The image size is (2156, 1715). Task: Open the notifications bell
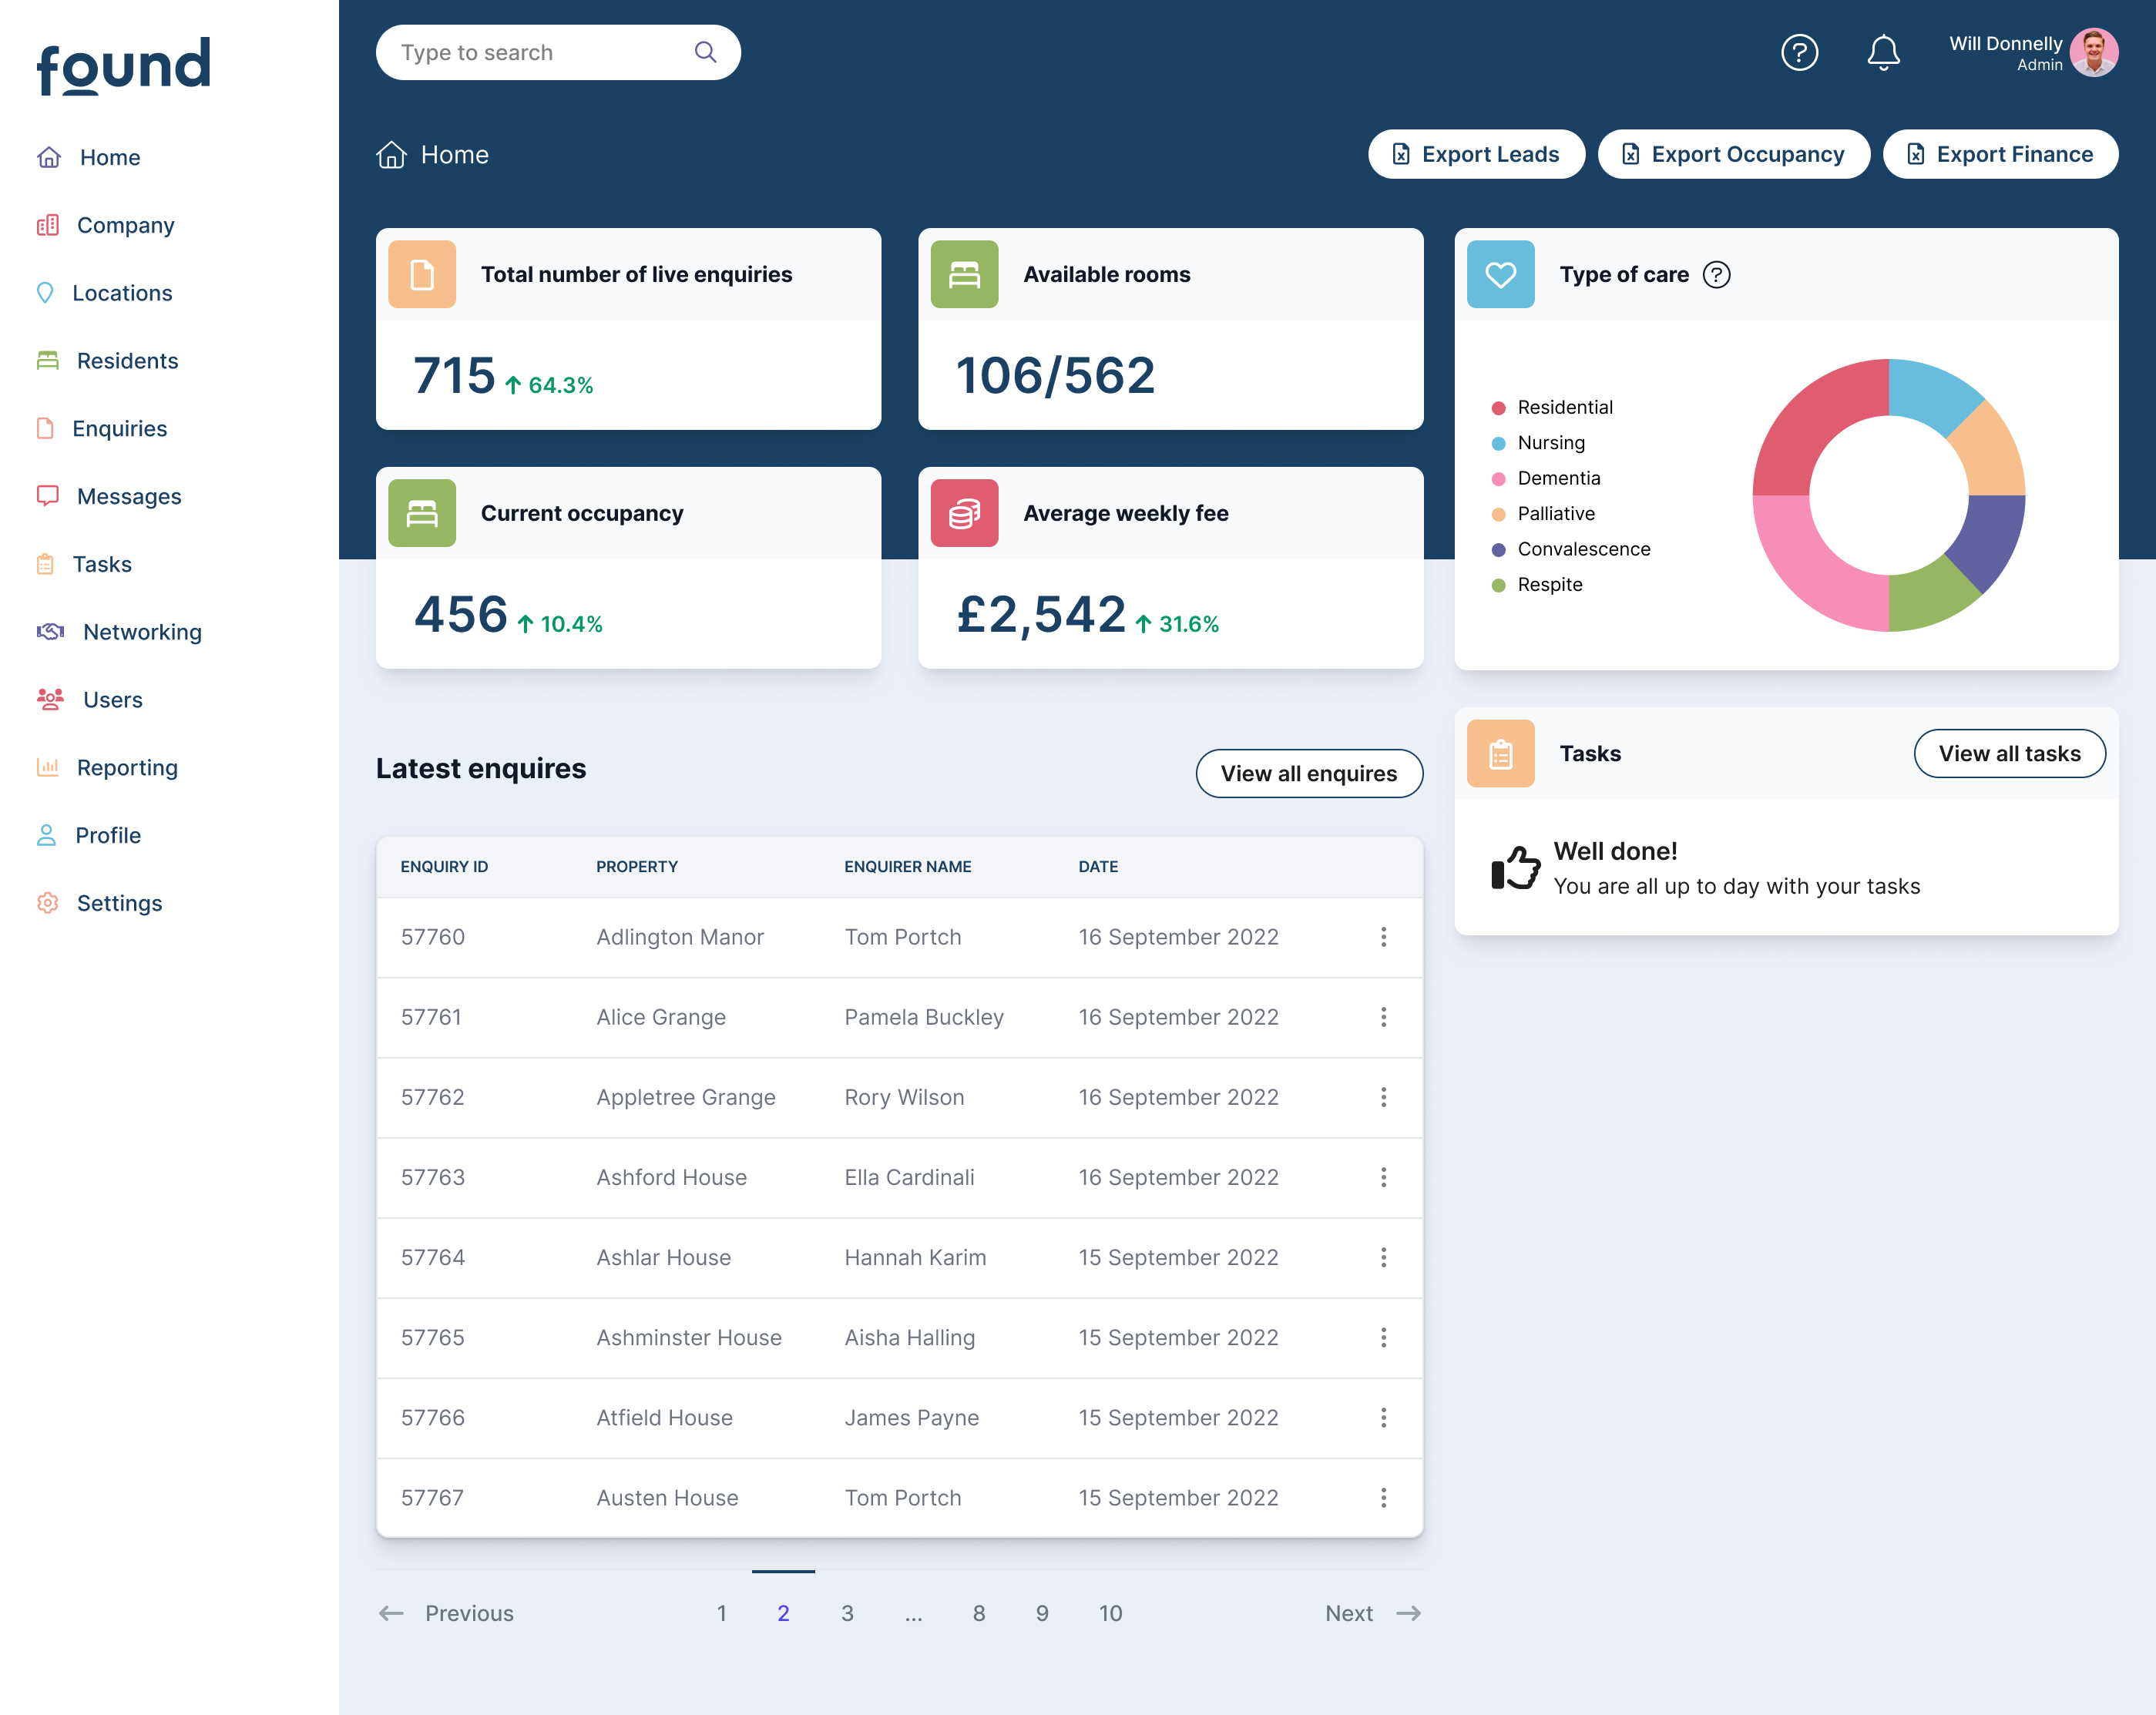[x=1883, y=52]
